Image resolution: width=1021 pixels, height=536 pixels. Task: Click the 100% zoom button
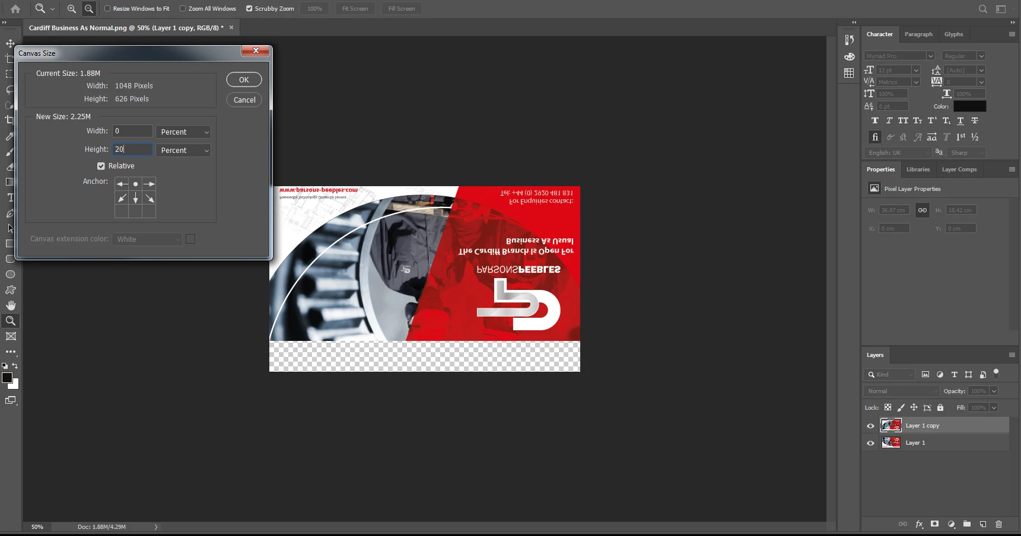[x=314, y=9]
